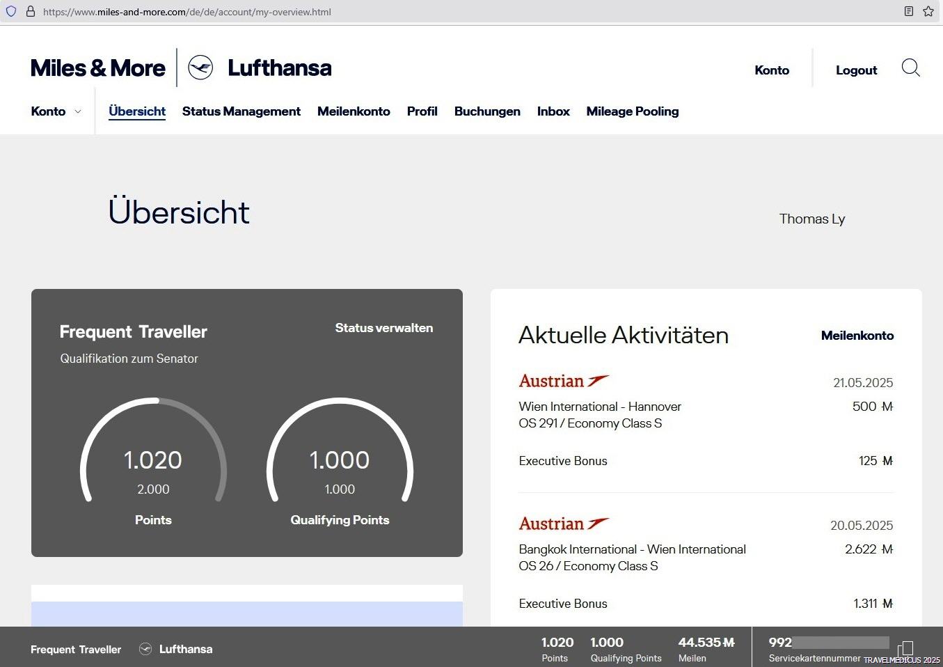Bookmark page with star icon
943x667 pixels.
[928, 11]
